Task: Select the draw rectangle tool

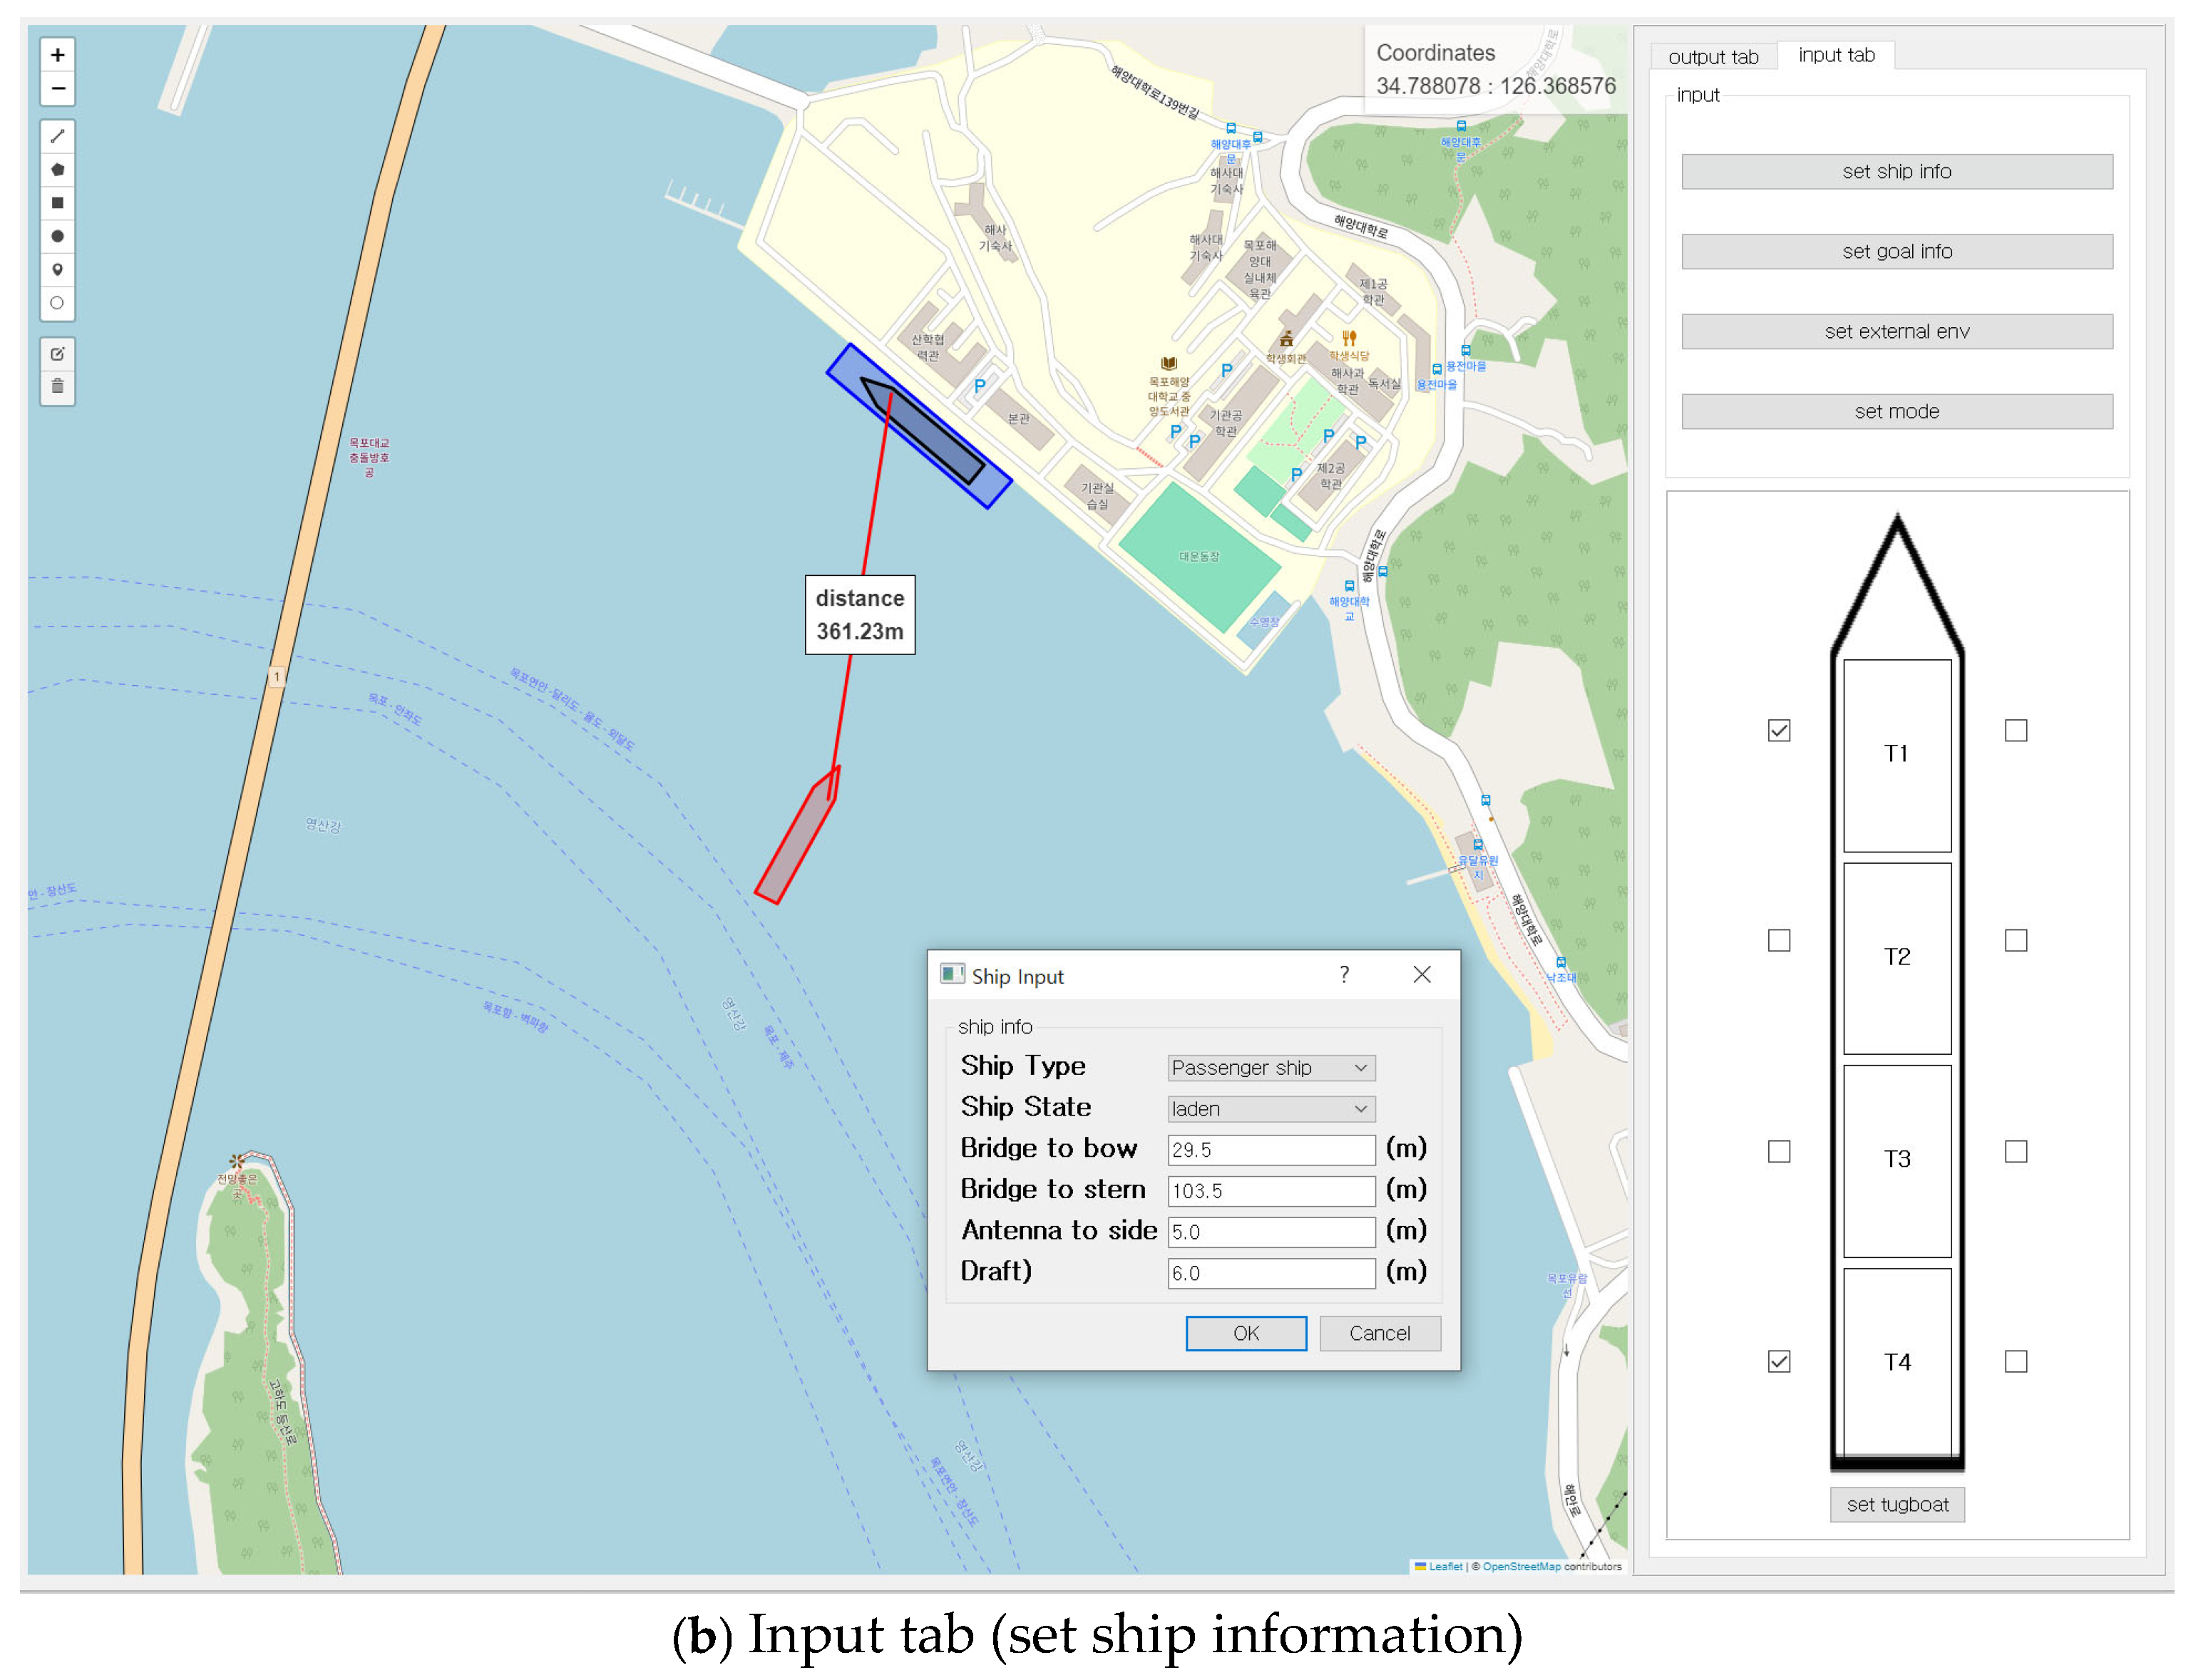Action: point(57,203)
